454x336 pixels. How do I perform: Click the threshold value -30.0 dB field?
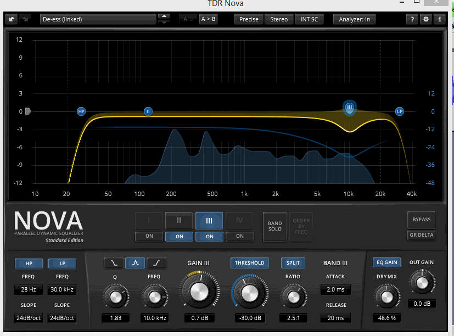[x=250, y=318]
